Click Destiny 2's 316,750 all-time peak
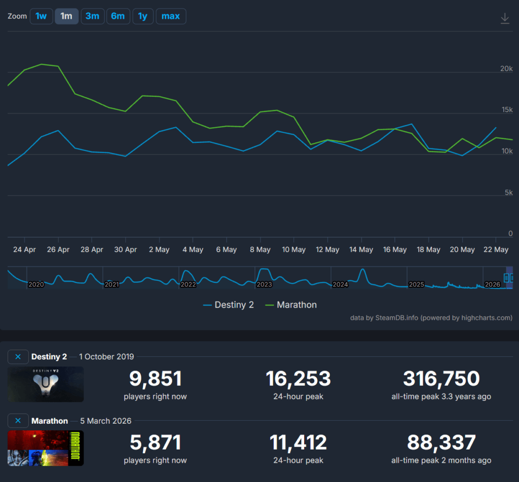 (441, 379)
